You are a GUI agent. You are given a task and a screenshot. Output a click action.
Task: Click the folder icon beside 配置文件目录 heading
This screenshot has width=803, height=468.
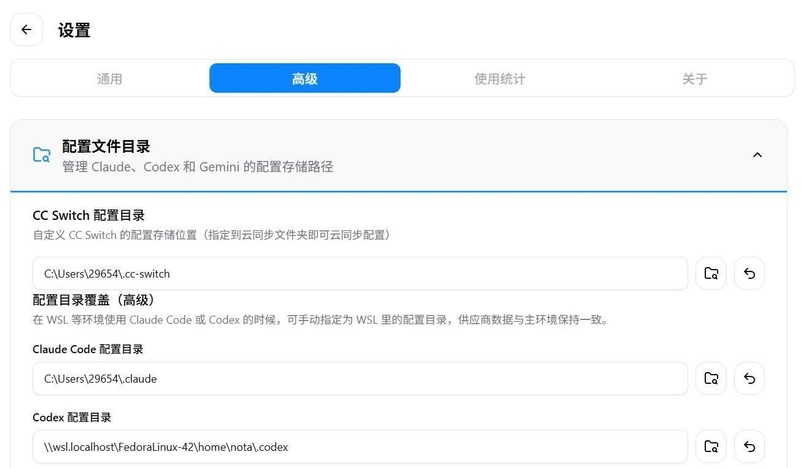click(x=41, y=155)
